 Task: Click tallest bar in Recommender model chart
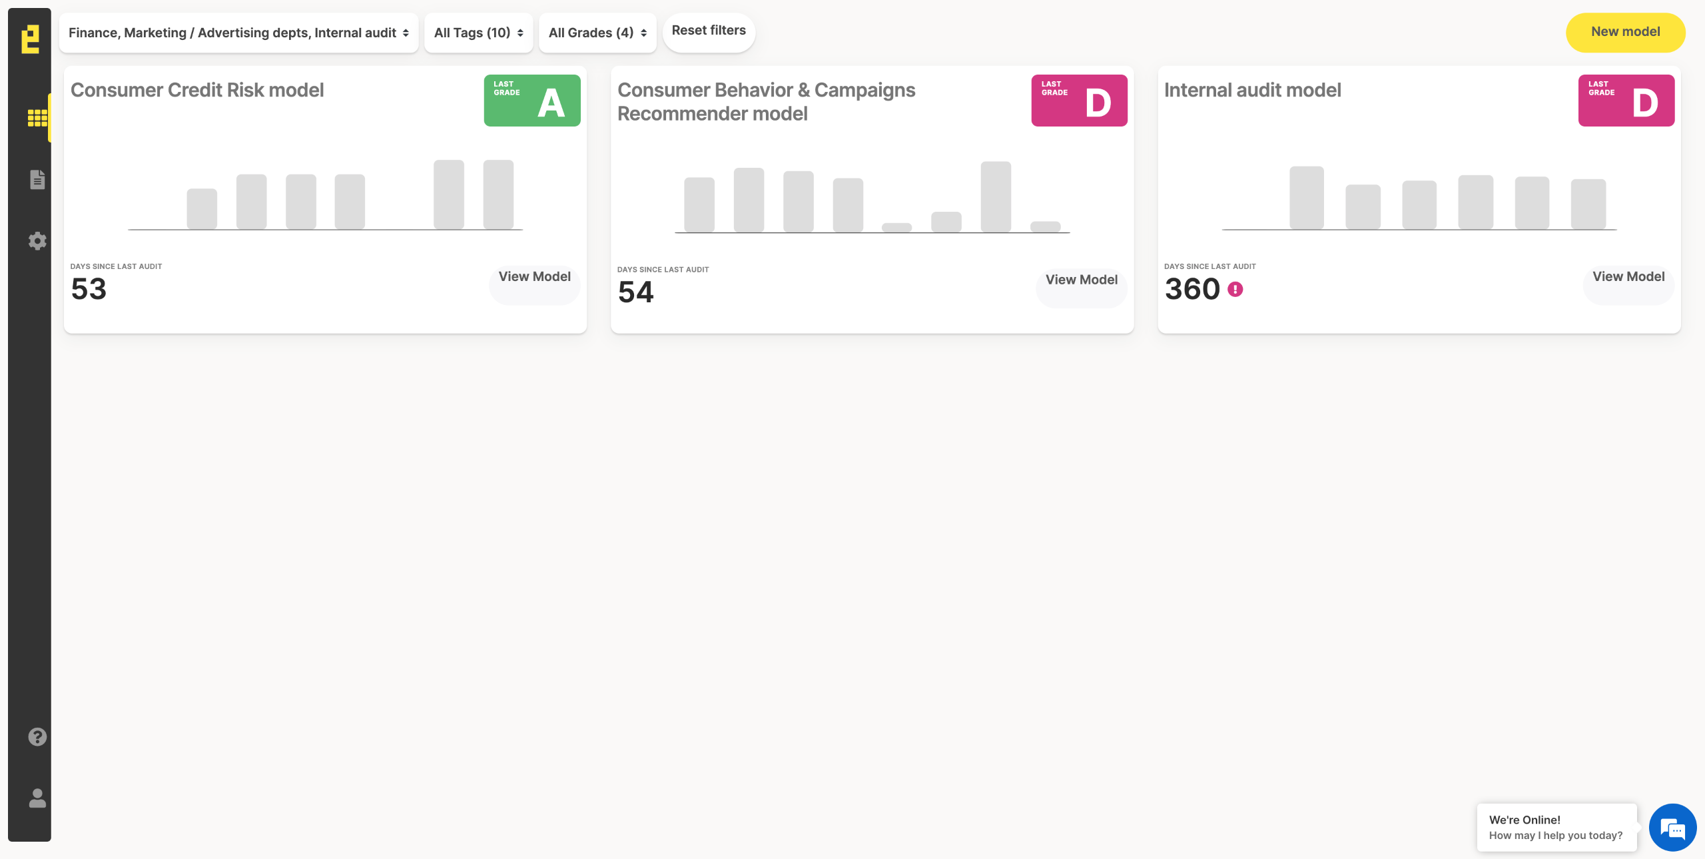coord(995,196)
